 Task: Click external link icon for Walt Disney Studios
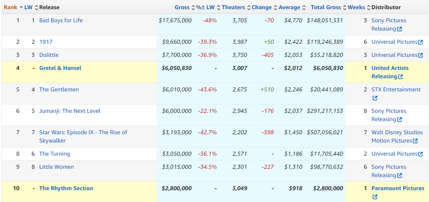tap(415, 141)
